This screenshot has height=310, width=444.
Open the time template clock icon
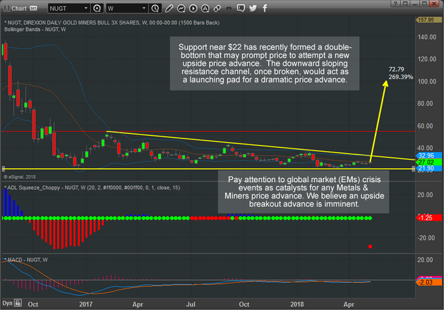[x=155, y=8]
